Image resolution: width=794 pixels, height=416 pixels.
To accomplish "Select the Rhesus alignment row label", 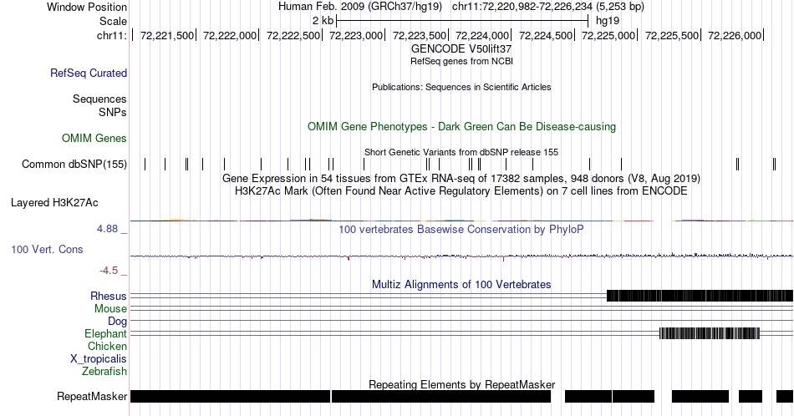I will (109, 296).
